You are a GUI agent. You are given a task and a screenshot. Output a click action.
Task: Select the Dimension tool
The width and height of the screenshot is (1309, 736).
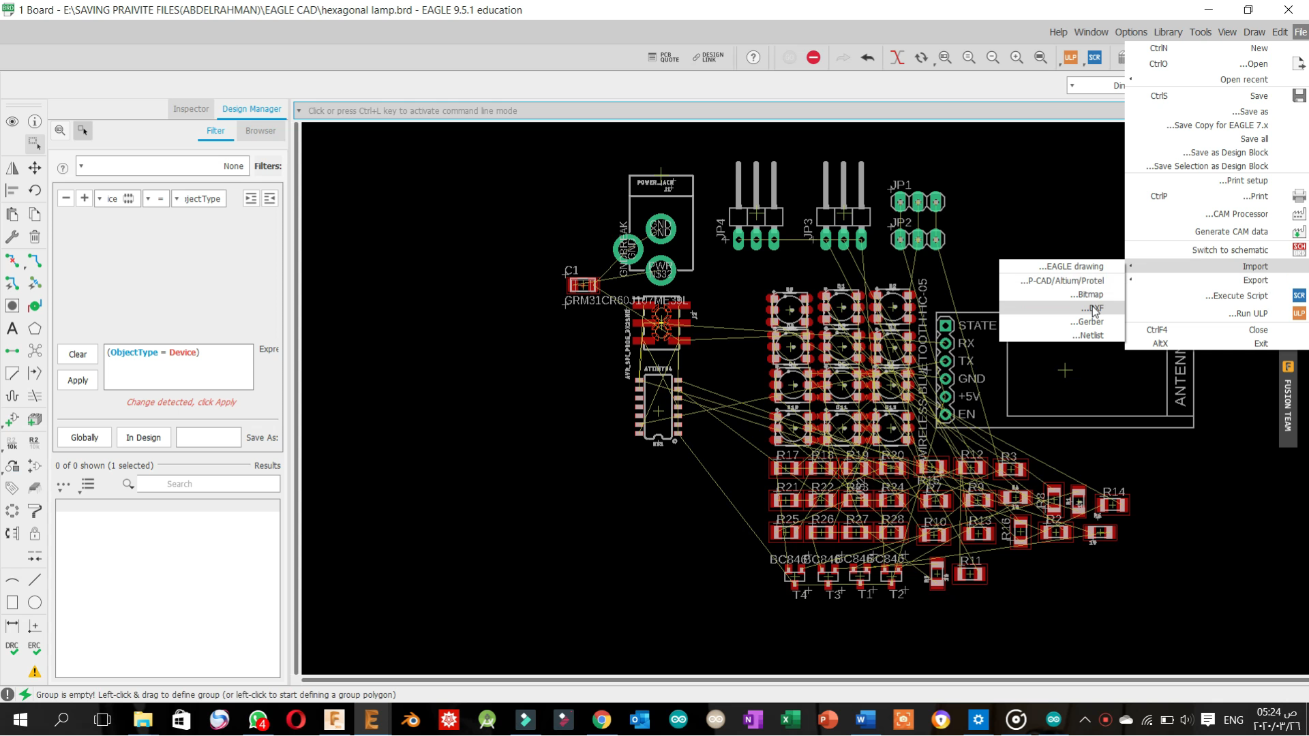12,625
